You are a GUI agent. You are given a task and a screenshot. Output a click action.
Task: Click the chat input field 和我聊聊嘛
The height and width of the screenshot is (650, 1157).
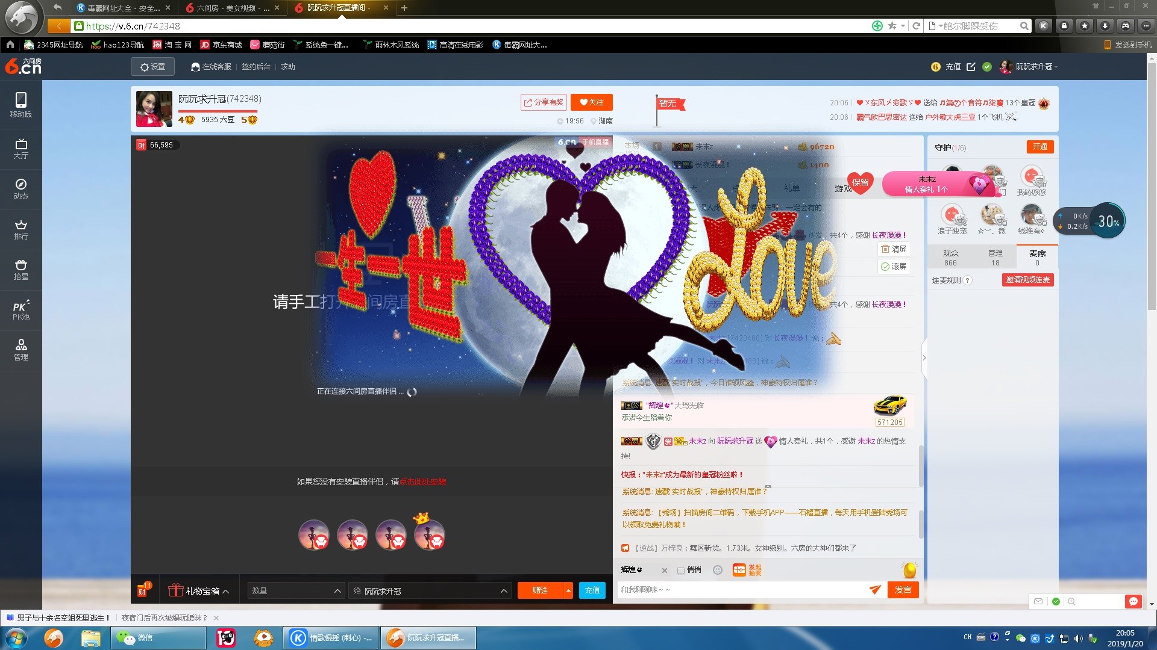742,590
